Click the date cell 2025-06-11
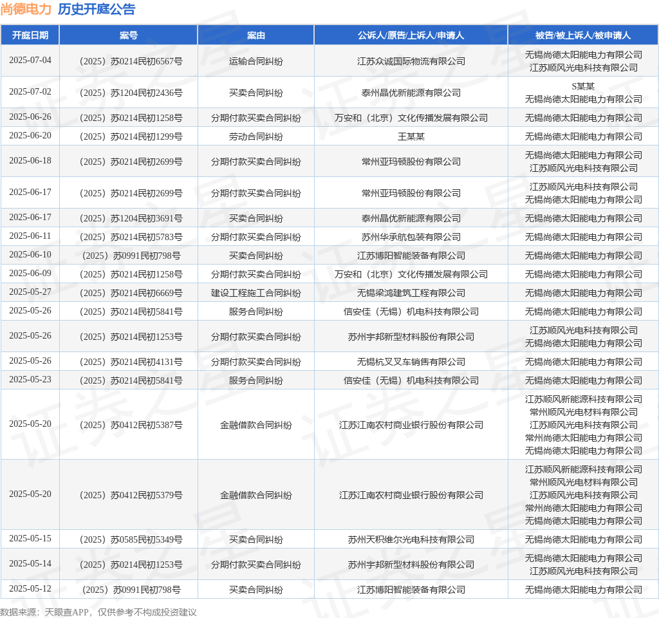The image size is (659, 618). (x=30, y=236)
